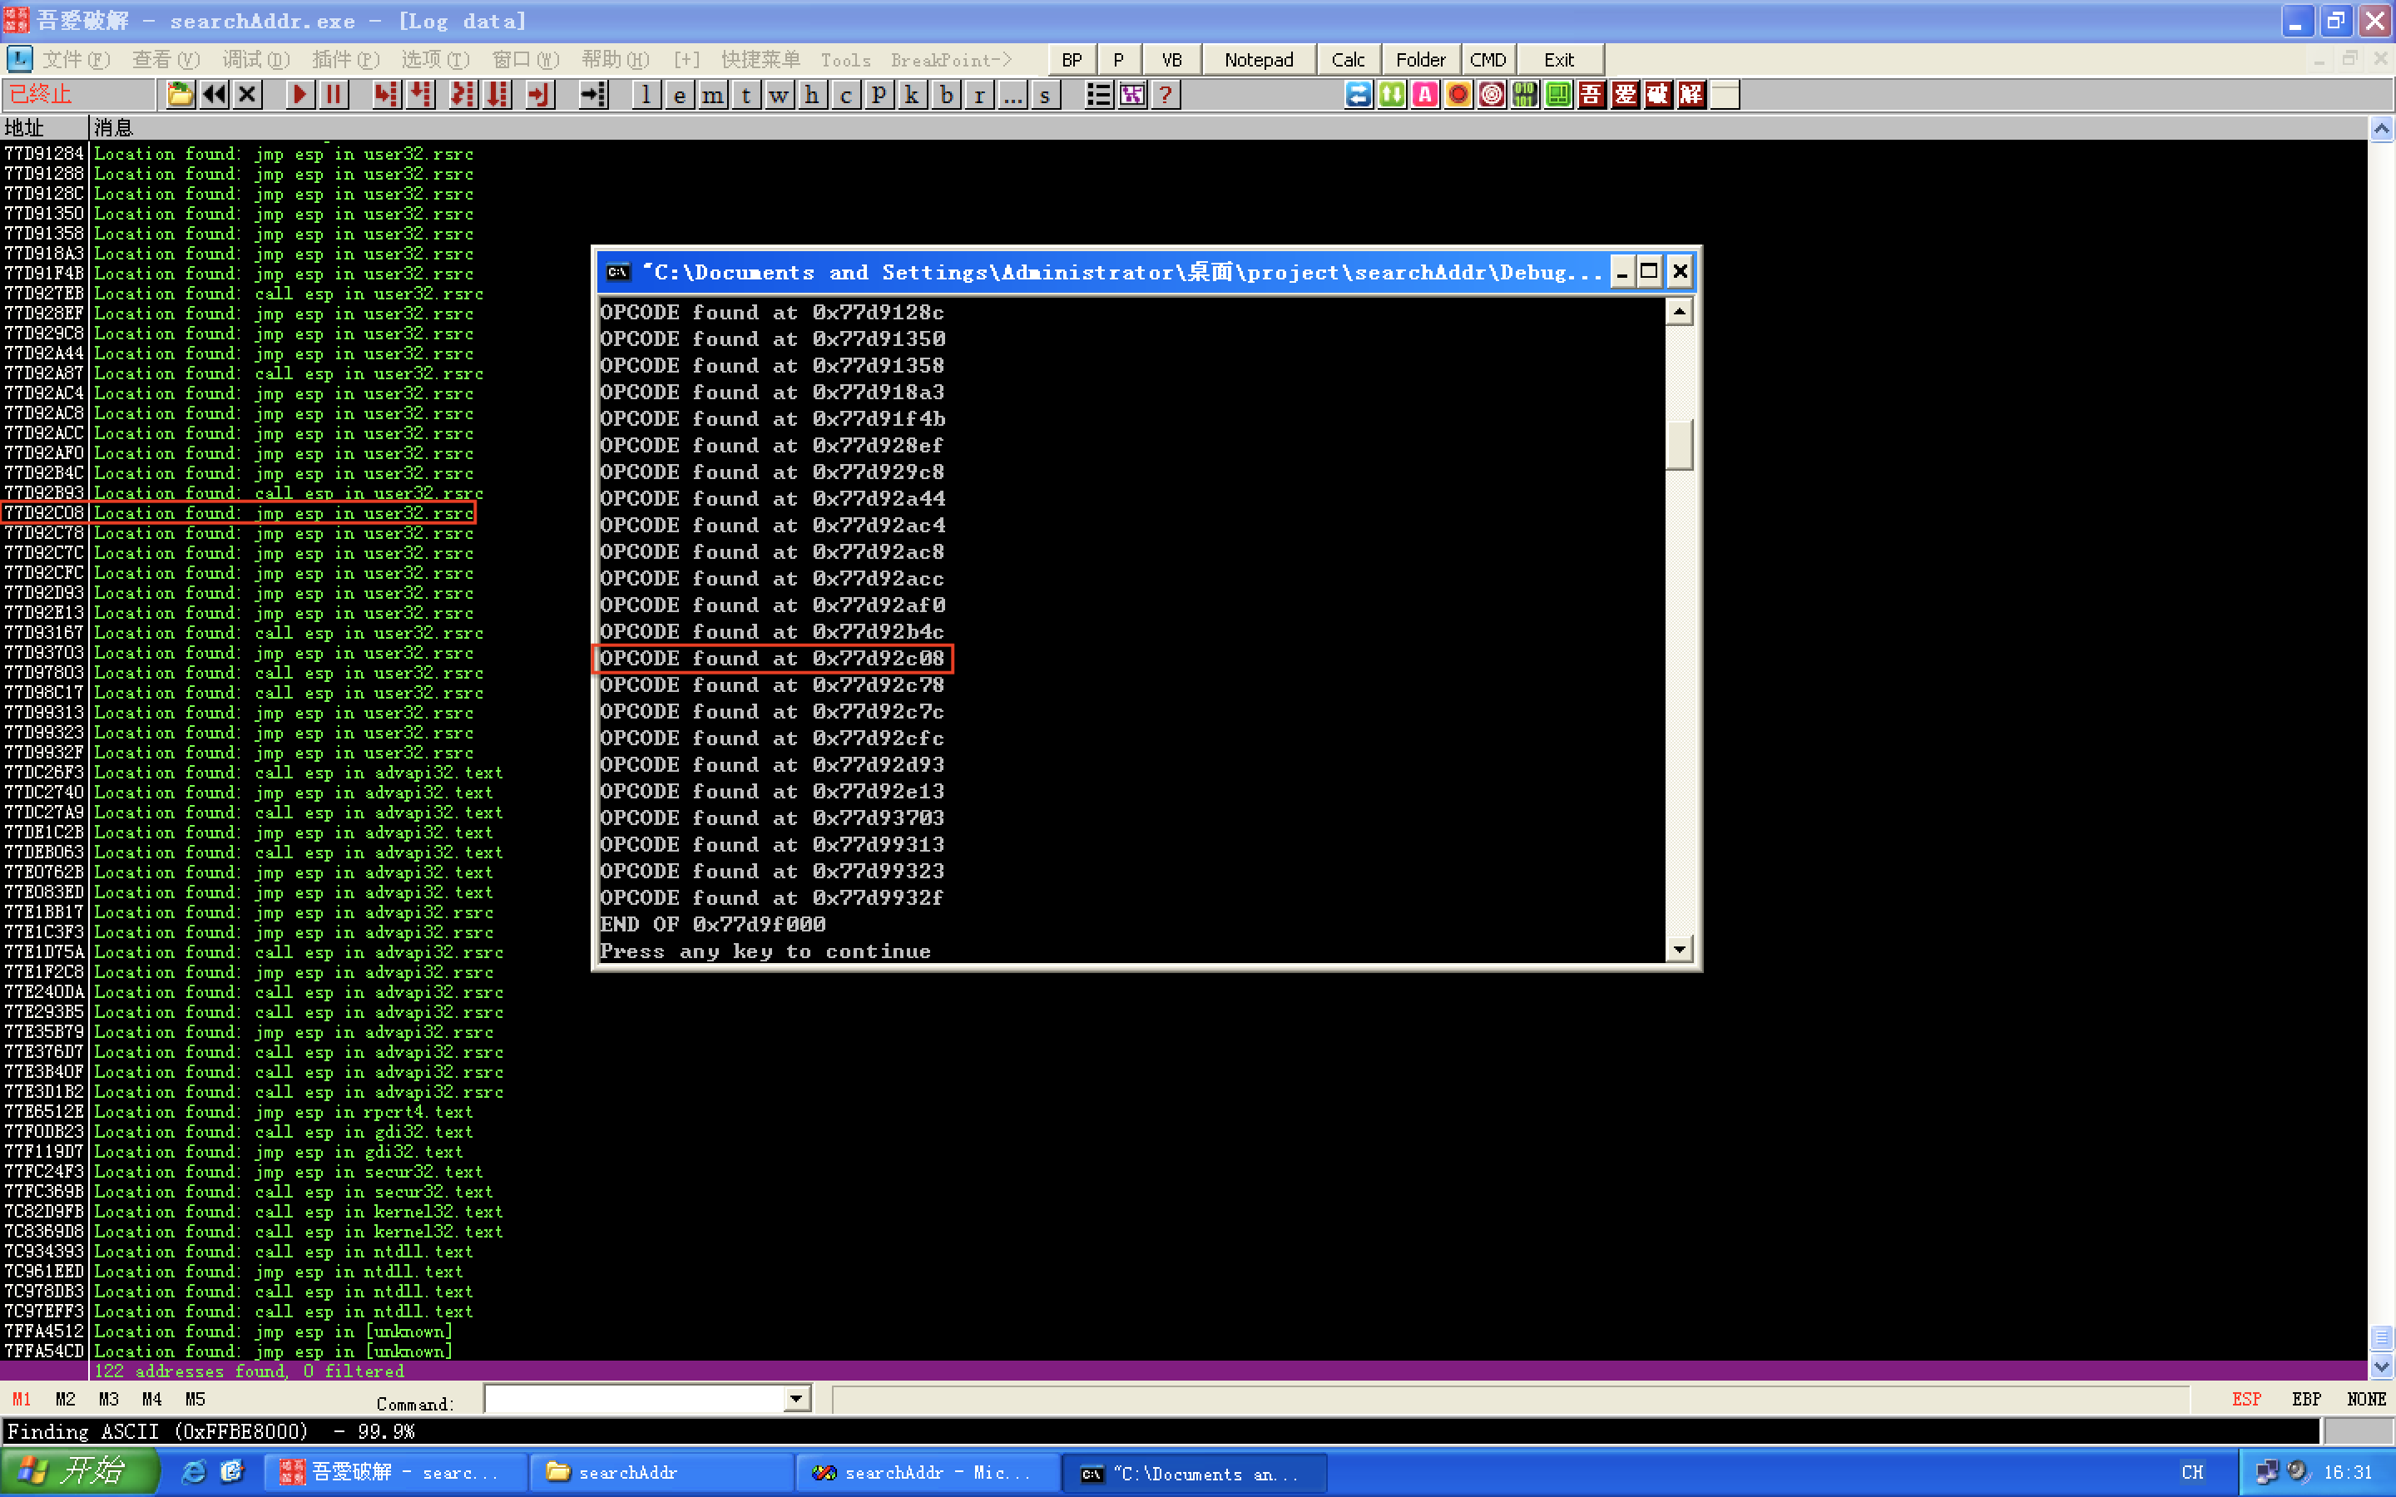Image resolution: width=2396 pixels, height=1497 pixels.
Task: Open the breakpoints 'b' window icon
Action: click(947, 95)
